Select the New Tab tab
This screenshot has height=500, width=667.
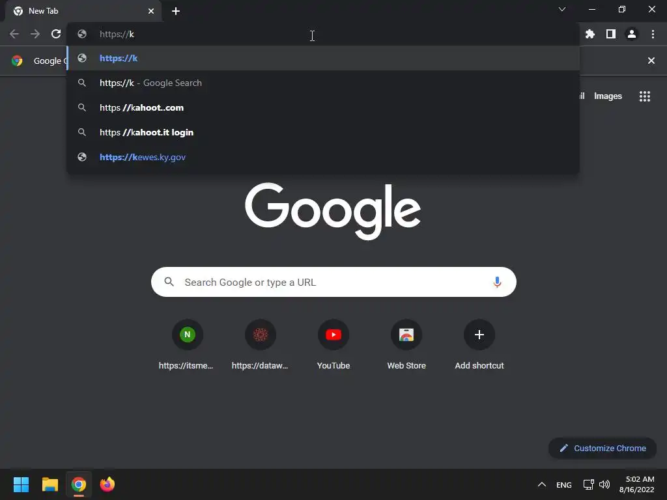[x=83, y=11]
